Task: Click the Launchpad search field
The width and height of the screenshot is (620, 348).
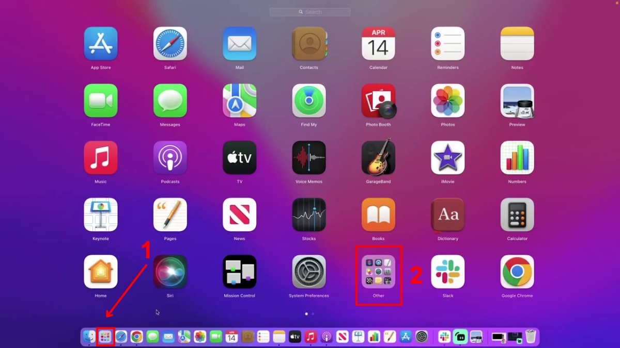Action: [x=310, y=12]
